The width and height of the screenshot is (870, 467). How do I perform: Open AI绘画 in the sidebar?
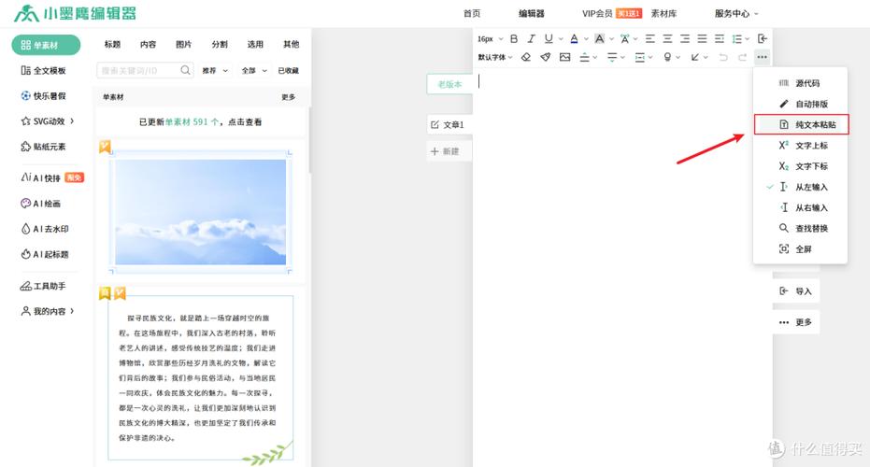click(40, 204)
